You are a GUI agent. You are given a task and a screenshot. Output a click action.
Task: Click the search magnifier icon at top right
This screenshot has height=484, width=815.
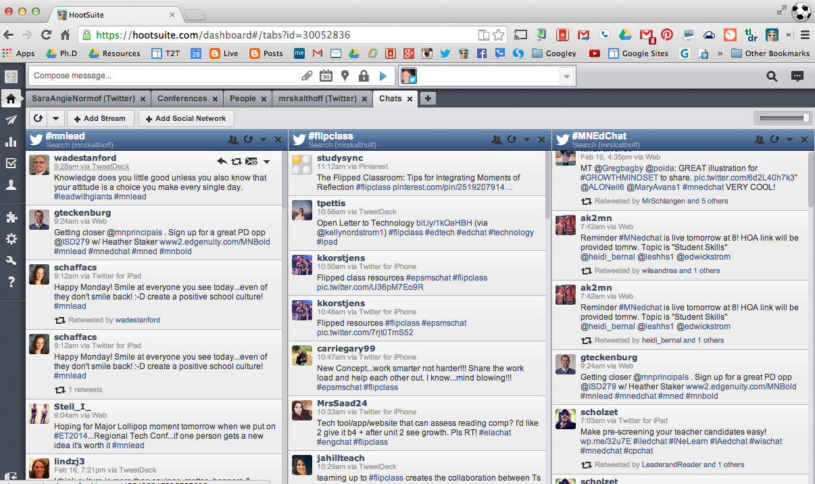point(772,76)
